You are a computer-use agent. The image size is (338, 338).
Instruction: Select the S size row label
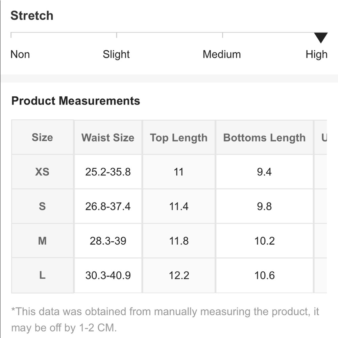(42, 206)
